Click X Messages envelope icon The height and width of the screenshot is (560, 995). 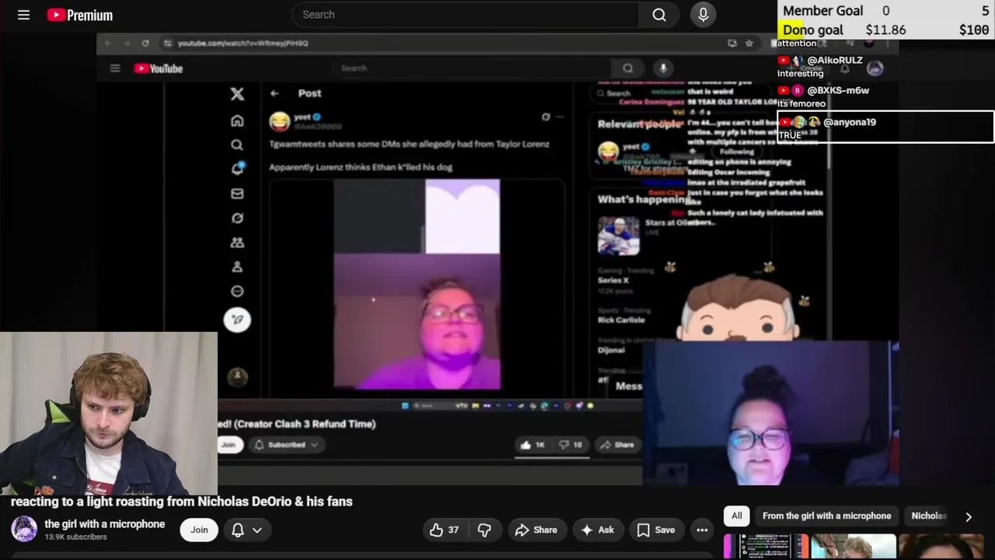click(237, 194)
